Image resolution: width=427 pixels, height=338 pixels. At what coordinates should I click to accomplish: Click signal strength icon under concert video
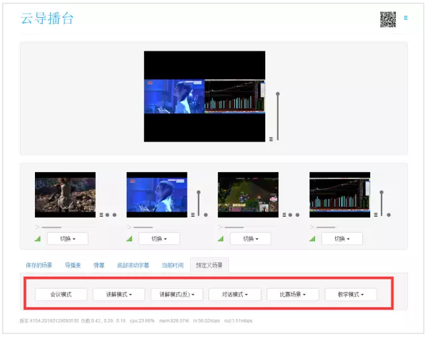(x=129, y=239)
